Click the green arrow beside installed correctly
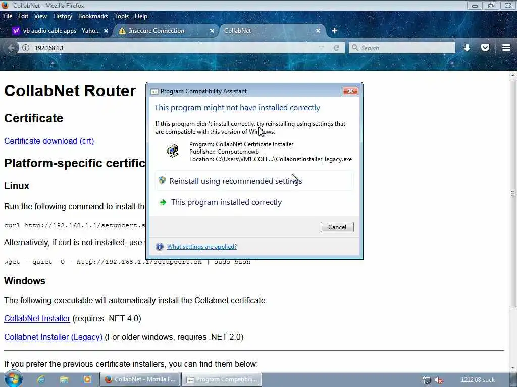Screen dimensions: 517x387 pos(163,202)
